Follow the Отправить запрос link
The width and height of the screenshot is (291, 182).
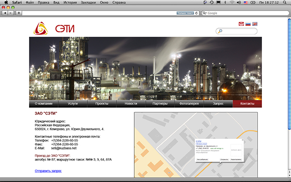point(48,171)
